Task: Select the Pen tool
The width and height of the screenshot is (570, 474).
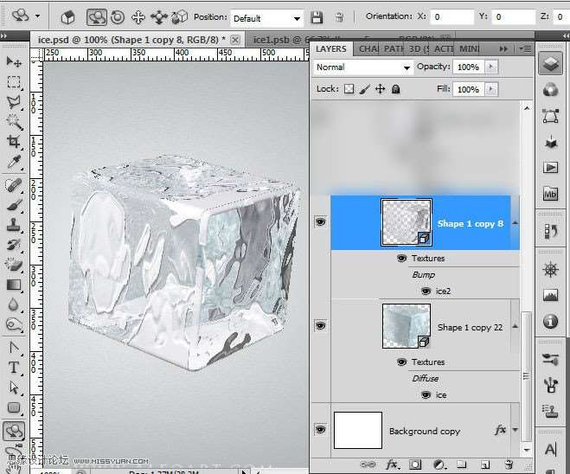Action: click(14, 348)
